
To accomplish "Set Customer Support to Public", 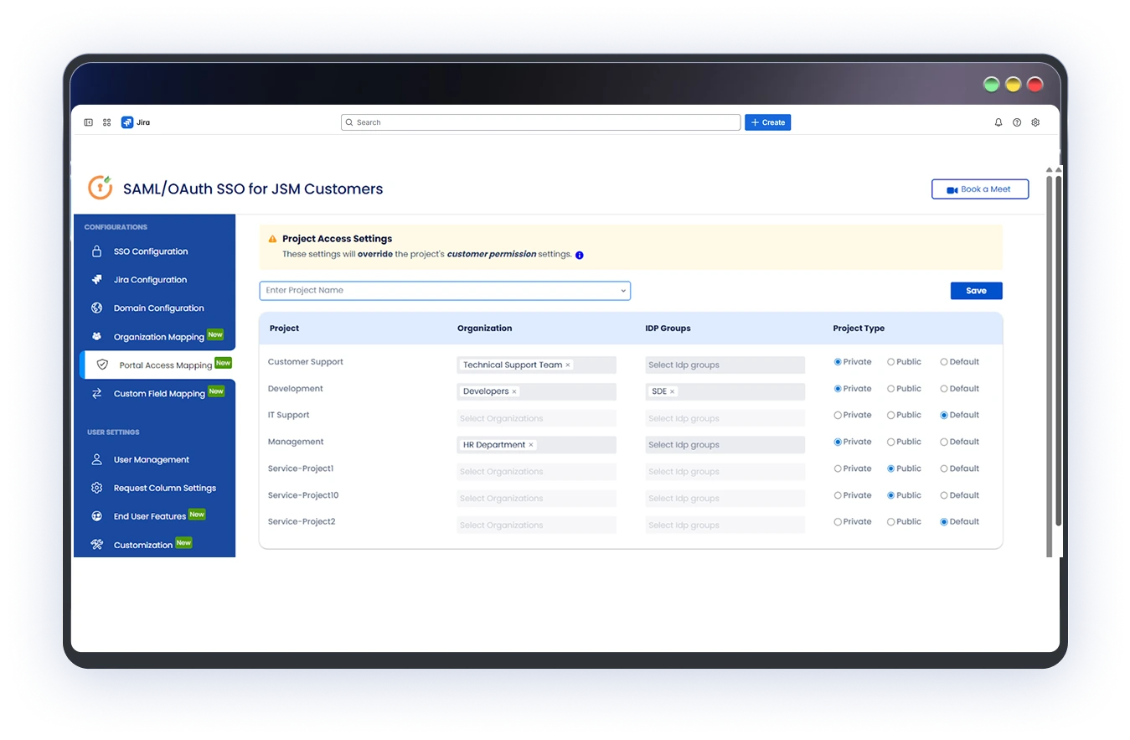I will [x=891, y=362].
